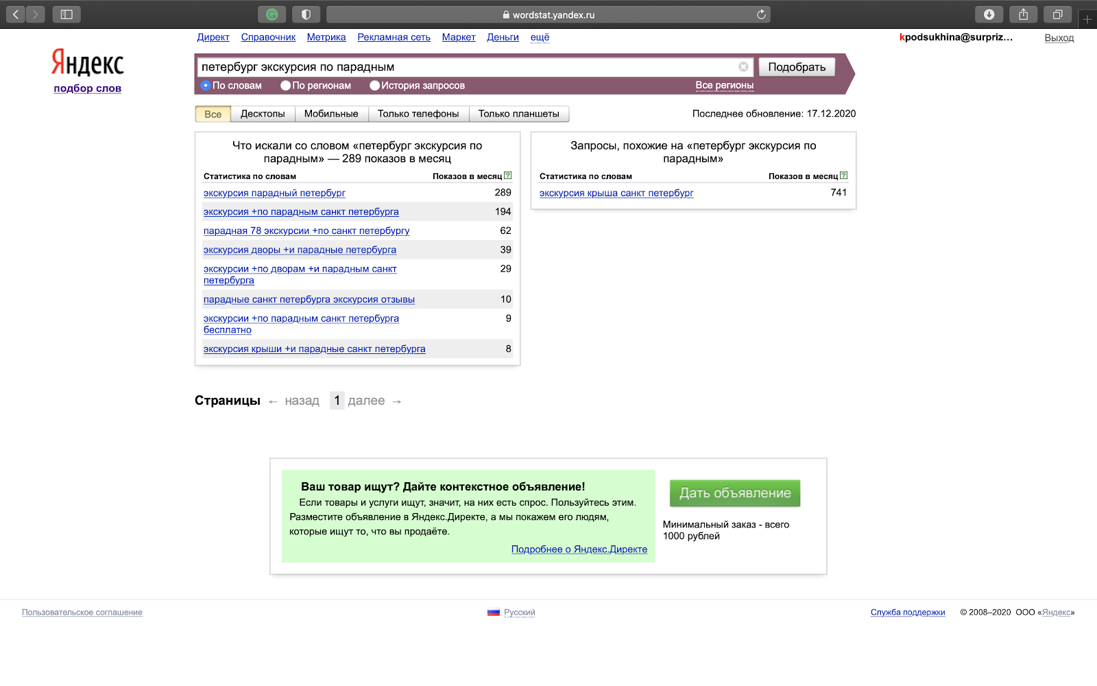Click the 'Последнее обновление: 17.12.2020' text

[774, 114]
